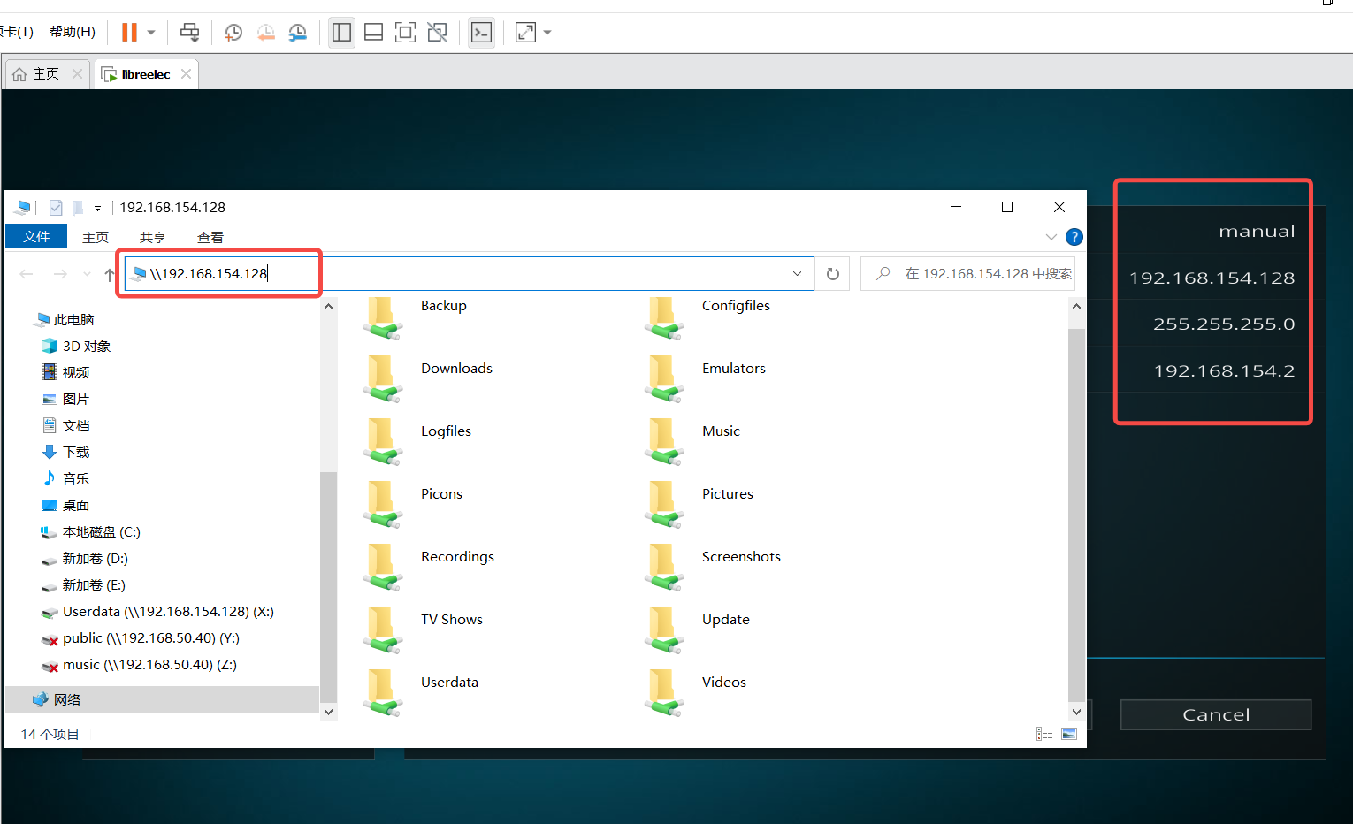
Task: Go back in Explorer navigation
Action: [27, 274]
